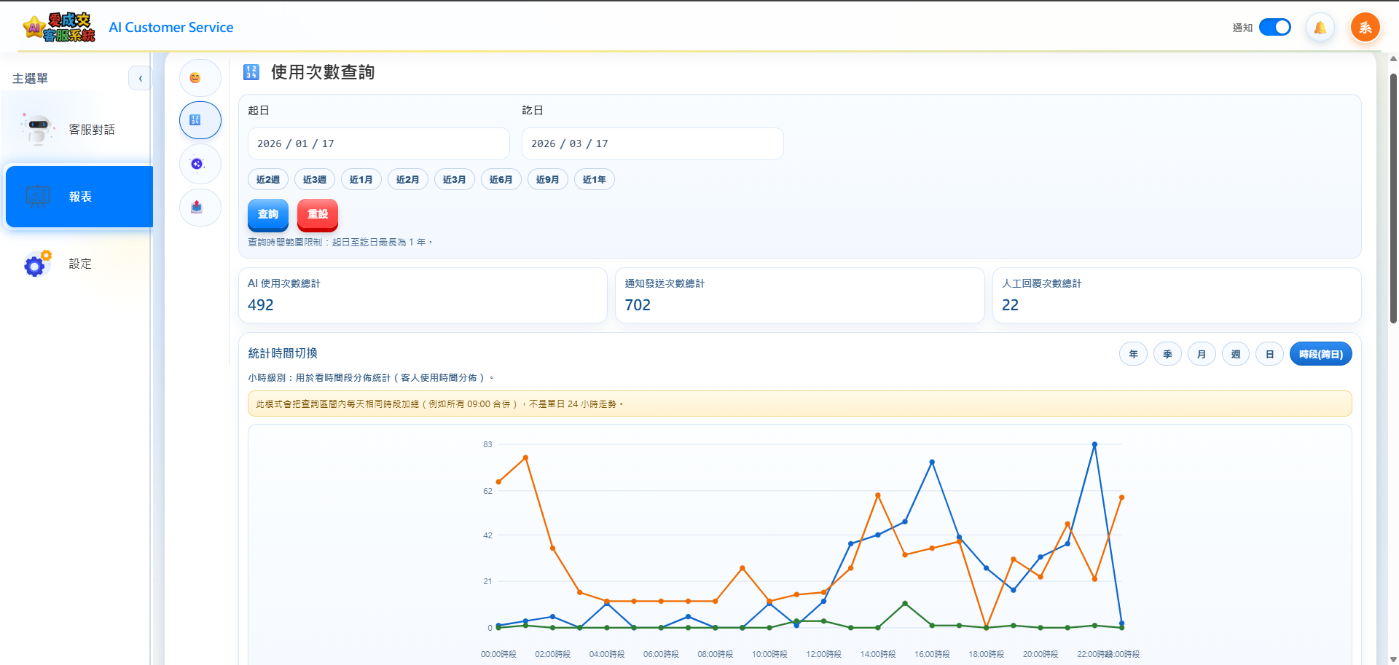
Task: Switch statistics view to 年
Action: (1133, 354)
